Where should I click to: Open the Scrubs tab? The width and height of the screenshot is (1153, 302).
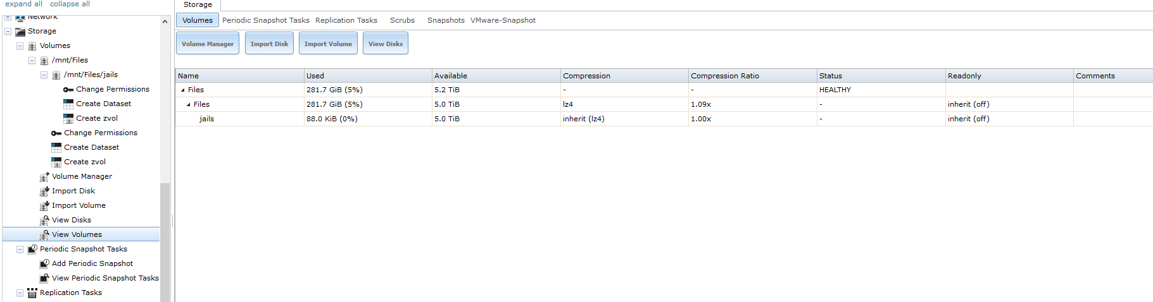[402, 20]
